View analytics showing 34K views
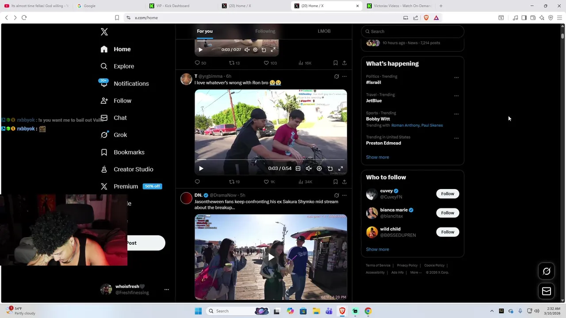Screen dimensions: 566x318 click(x=305, y=182)
